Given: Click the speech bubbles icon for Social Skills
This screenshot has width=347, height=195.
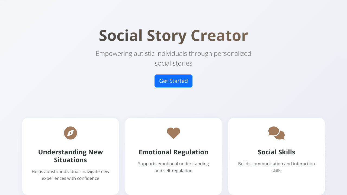Looking at the screenshot, I should coord(277,133).
